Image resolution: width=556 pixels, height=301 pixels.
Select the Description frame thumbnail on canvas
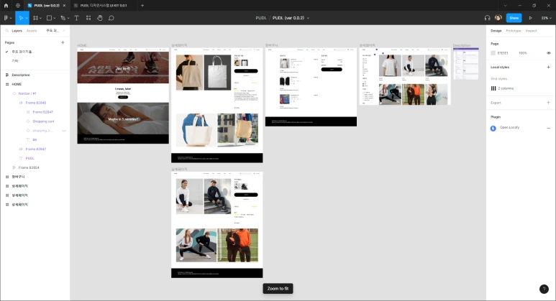tap(466, 64)
